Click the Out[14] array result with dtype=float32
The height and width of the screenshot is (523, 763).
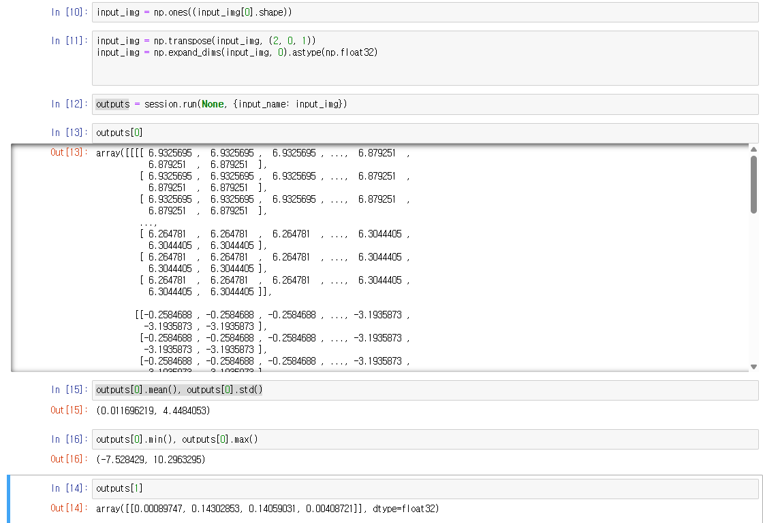coord(268,509)
